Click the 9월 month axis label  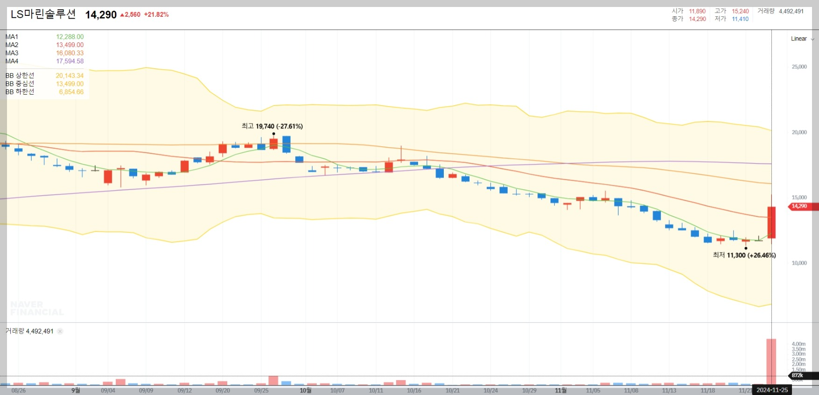pyautogui.click(x=76, y=390)
